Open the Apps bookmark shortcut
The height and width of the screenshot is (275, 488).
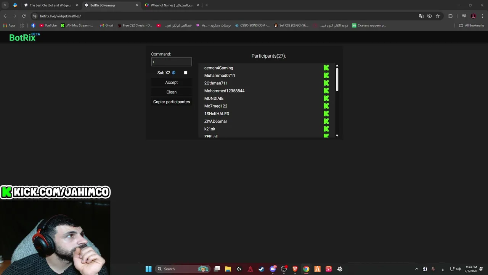[10, 26]
